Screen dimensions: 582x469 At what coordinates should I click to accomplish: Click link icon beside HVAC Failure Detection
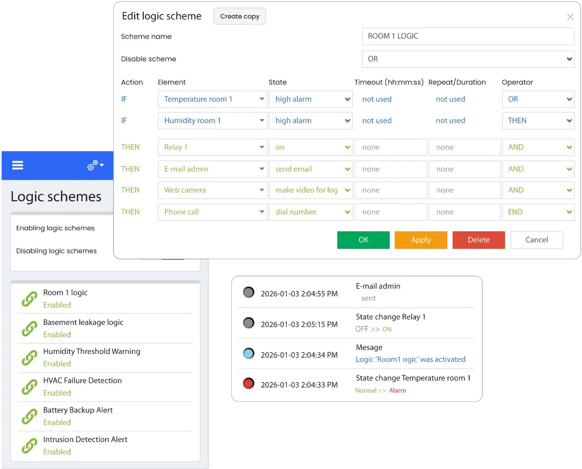30,387
